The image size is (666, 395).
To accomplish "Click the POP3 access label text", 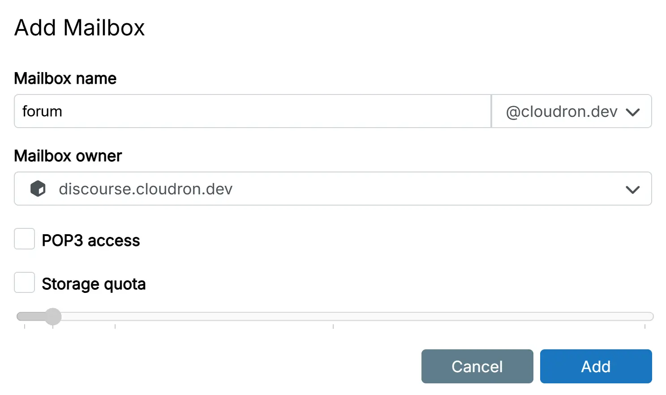I will coord(91,240).
